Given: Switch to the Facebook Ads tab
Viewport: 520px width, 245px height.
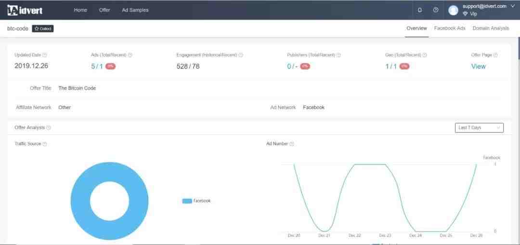Looking at the screenshot, I should (450, 28).
